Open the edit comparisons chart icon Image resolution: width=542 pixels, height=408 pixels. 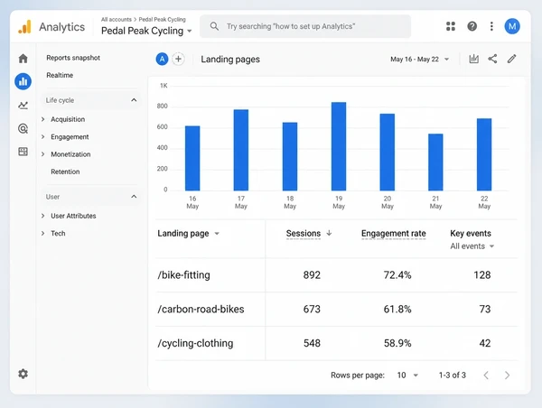[474, 59]
